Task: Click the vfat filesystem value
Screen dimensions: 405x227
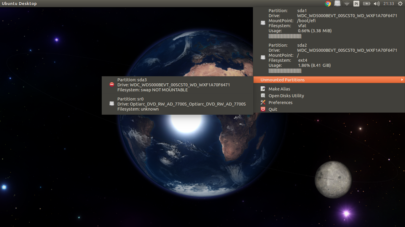Action: (x=302, y=26)
